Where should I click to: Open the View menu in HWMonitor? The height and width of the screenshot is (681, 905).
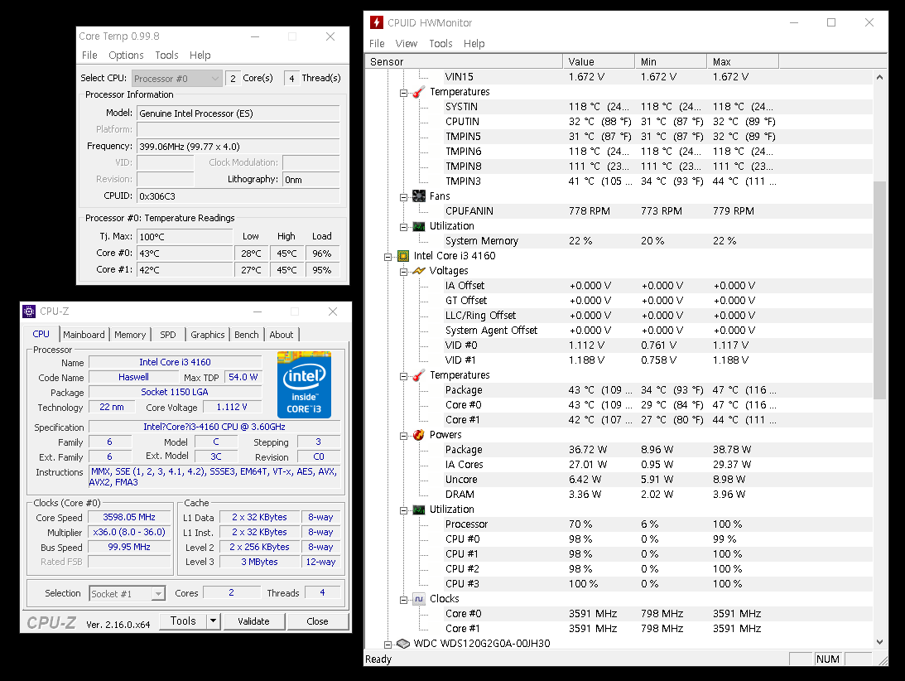pos(407,44)
